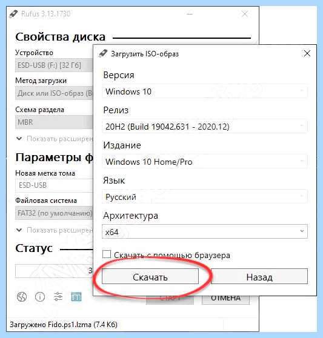
Task: Open the Схема раздела MBR dropdown
Action: click(x=54, y=122)
